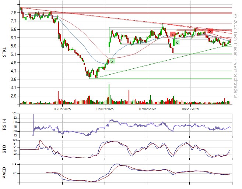Screen dimensions: 242x189
Task: Select the MACD indicator label
Action: click(5, 172)
